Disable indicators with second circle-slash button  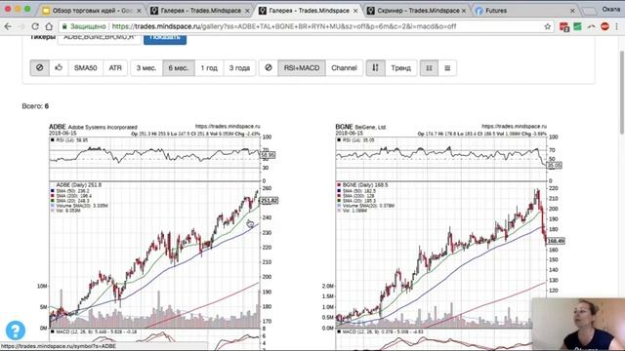tap(269, 68)
